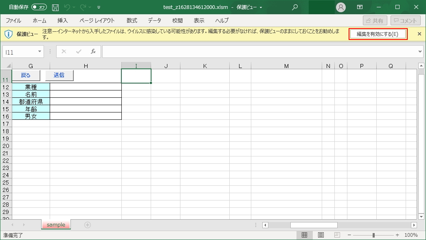Click the vertical scrollbar up arrow
426x240 pixels.
pos(421,66)
